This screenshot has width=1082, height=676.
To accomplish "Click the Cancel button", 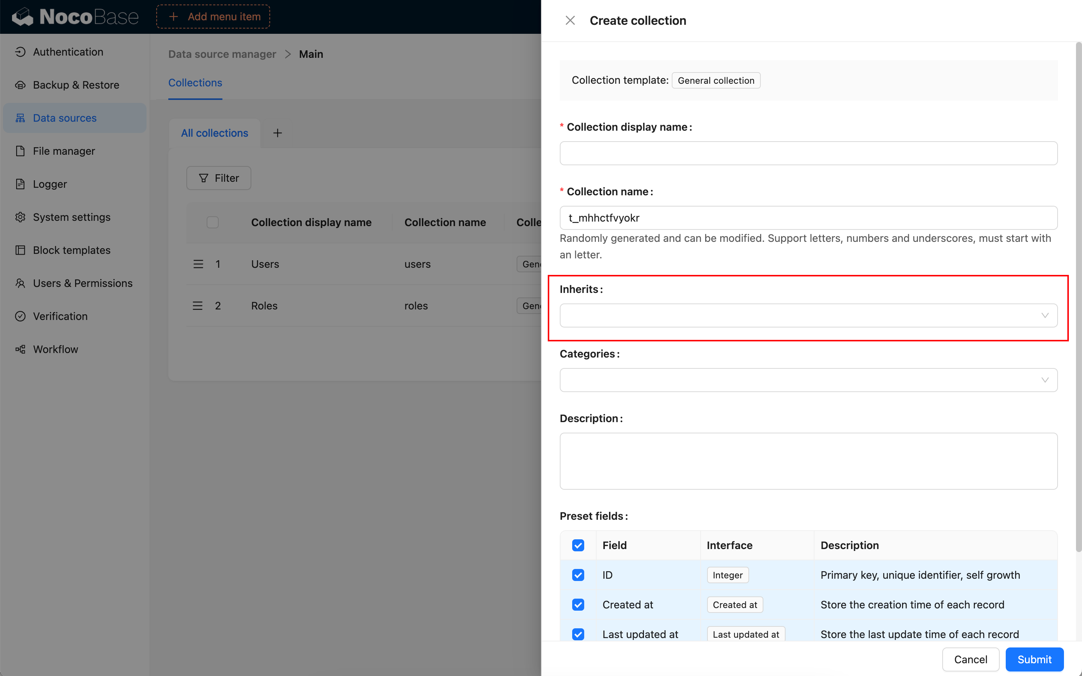I will (x=970, y=659).
